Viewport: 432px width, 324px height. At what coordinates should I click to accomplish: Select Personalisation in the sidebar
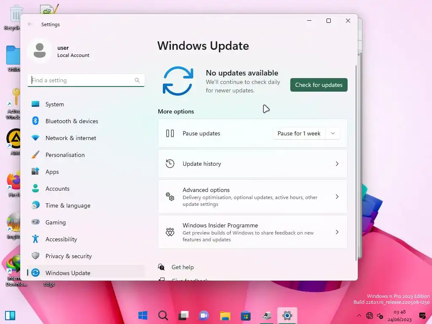[x=86, y=154]
